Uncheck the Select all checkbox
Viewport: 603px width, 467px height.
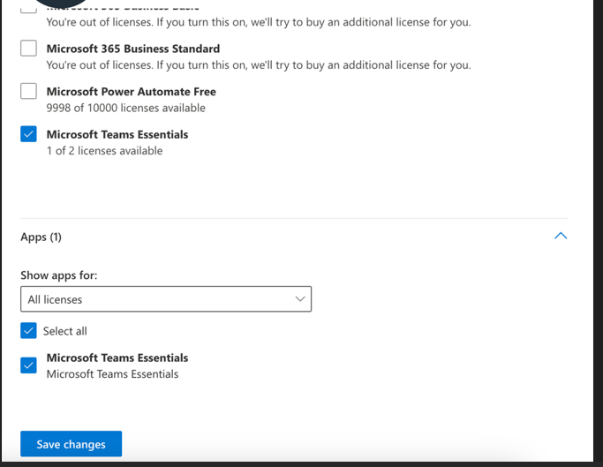click(x=28, y=330)
